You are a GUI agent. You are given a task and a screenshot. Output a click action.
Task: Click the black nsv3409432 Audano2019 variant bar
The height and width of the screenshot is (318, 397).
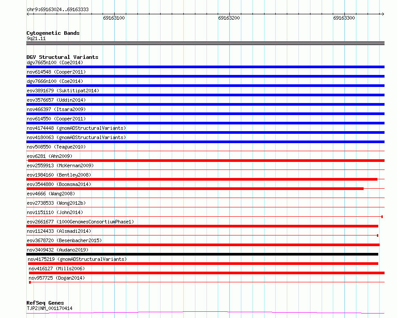(x=203, y=254)
